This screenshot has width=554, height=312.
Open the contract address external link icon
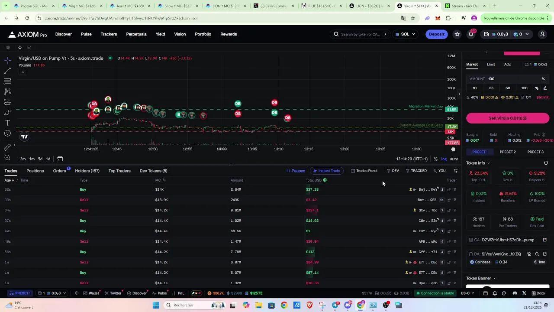(x=545, y=240)
